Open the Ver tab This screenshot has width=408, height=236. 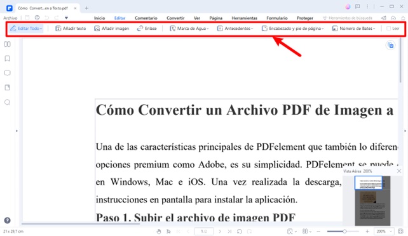coord(197,18)
